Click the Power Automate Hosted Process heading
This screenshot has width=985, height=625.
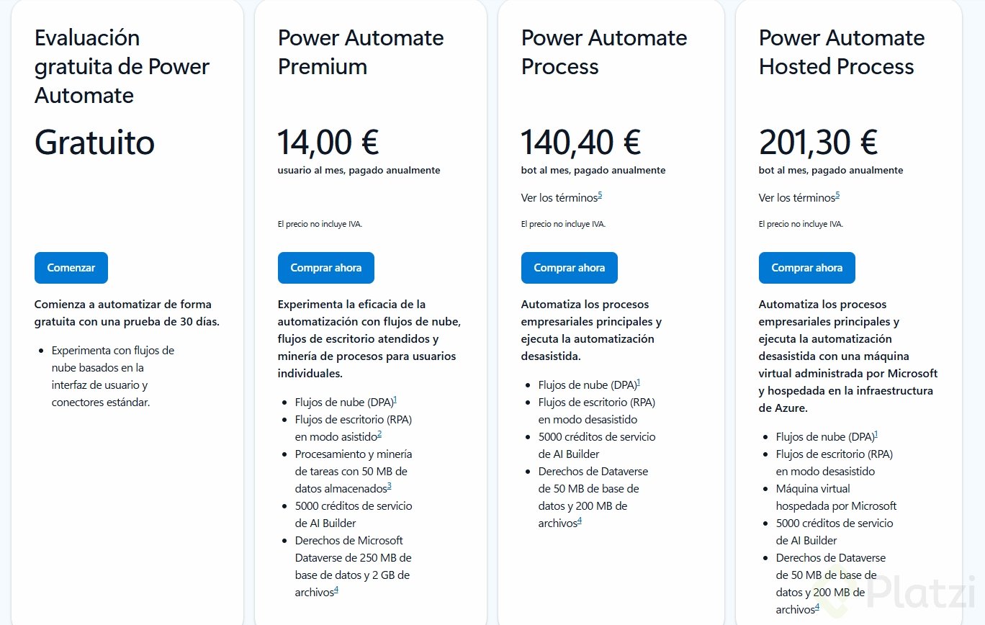pos(842,52)
